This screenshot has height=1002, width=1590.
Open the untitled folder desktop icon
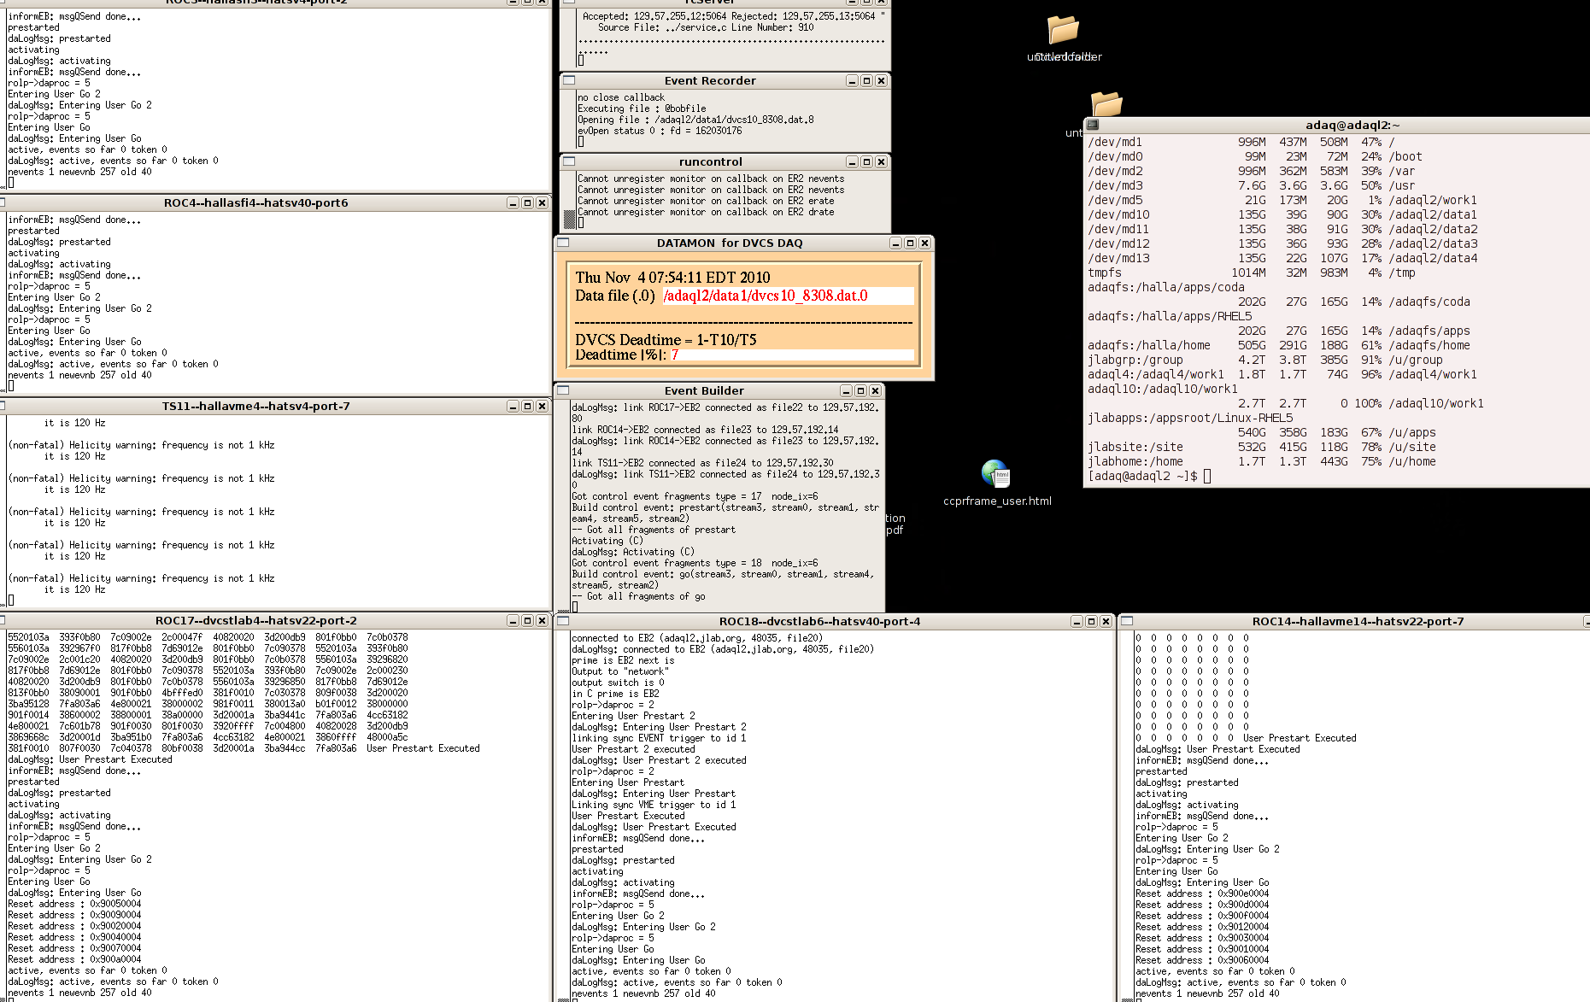point(1064,31)
